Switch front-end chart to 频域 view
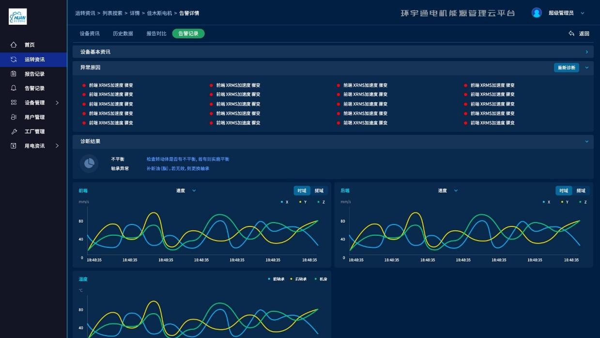This screenshot has height=338, width=600. click(319, 191)
